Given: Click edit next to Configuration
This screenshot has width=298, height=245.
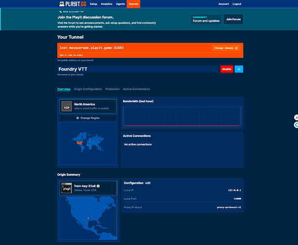Looking at the screenshot, I should [148, 183].
